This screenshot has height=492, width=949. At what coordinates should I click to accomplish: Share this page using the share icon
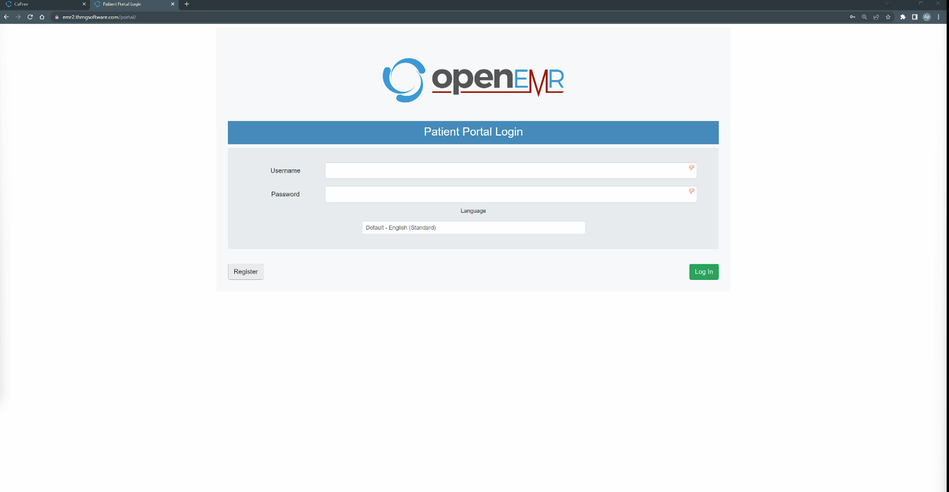pos(876,17)
